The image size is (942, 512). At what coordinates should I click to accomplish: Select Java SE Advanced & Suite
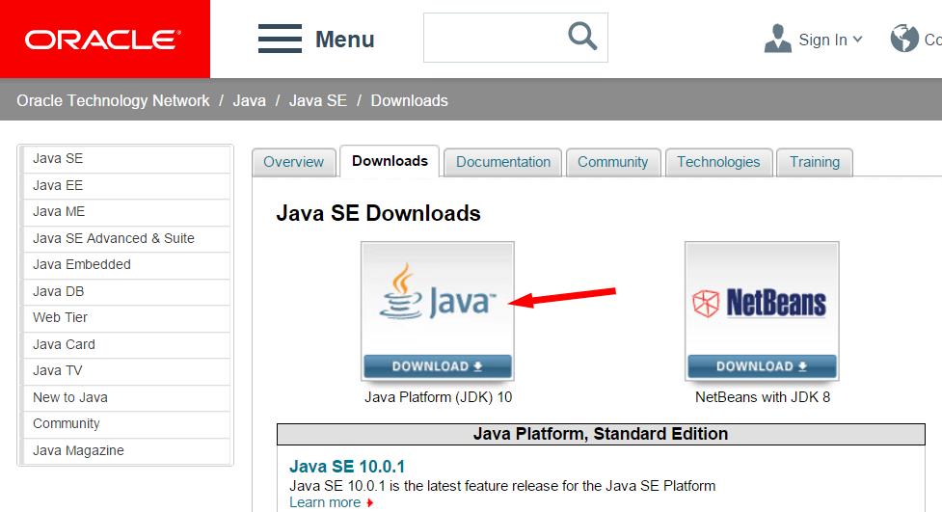tap(126, 238)
